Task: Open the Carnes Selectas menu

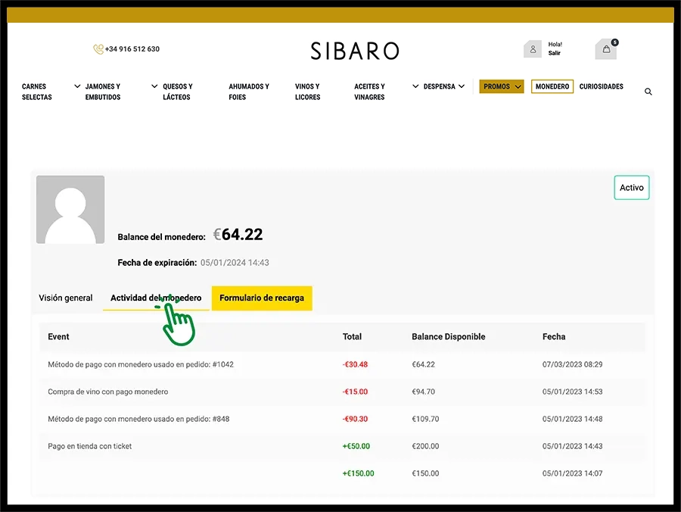Action: pos(37,92)
